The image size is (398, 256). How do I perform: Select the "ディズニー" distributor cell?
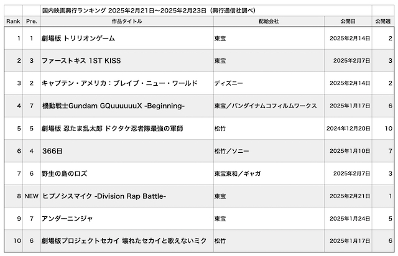tap(226, 83)
